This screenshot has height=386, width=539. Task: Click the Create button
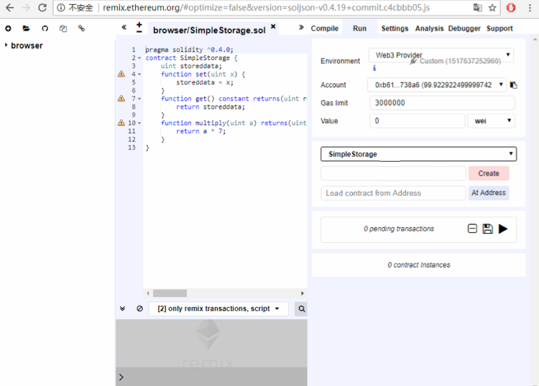point(488,173)
